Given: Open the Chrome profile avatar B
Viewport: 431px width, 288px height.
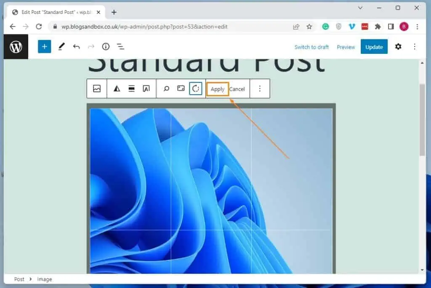Looking at the screenshot, I should (x=404, y=26).
